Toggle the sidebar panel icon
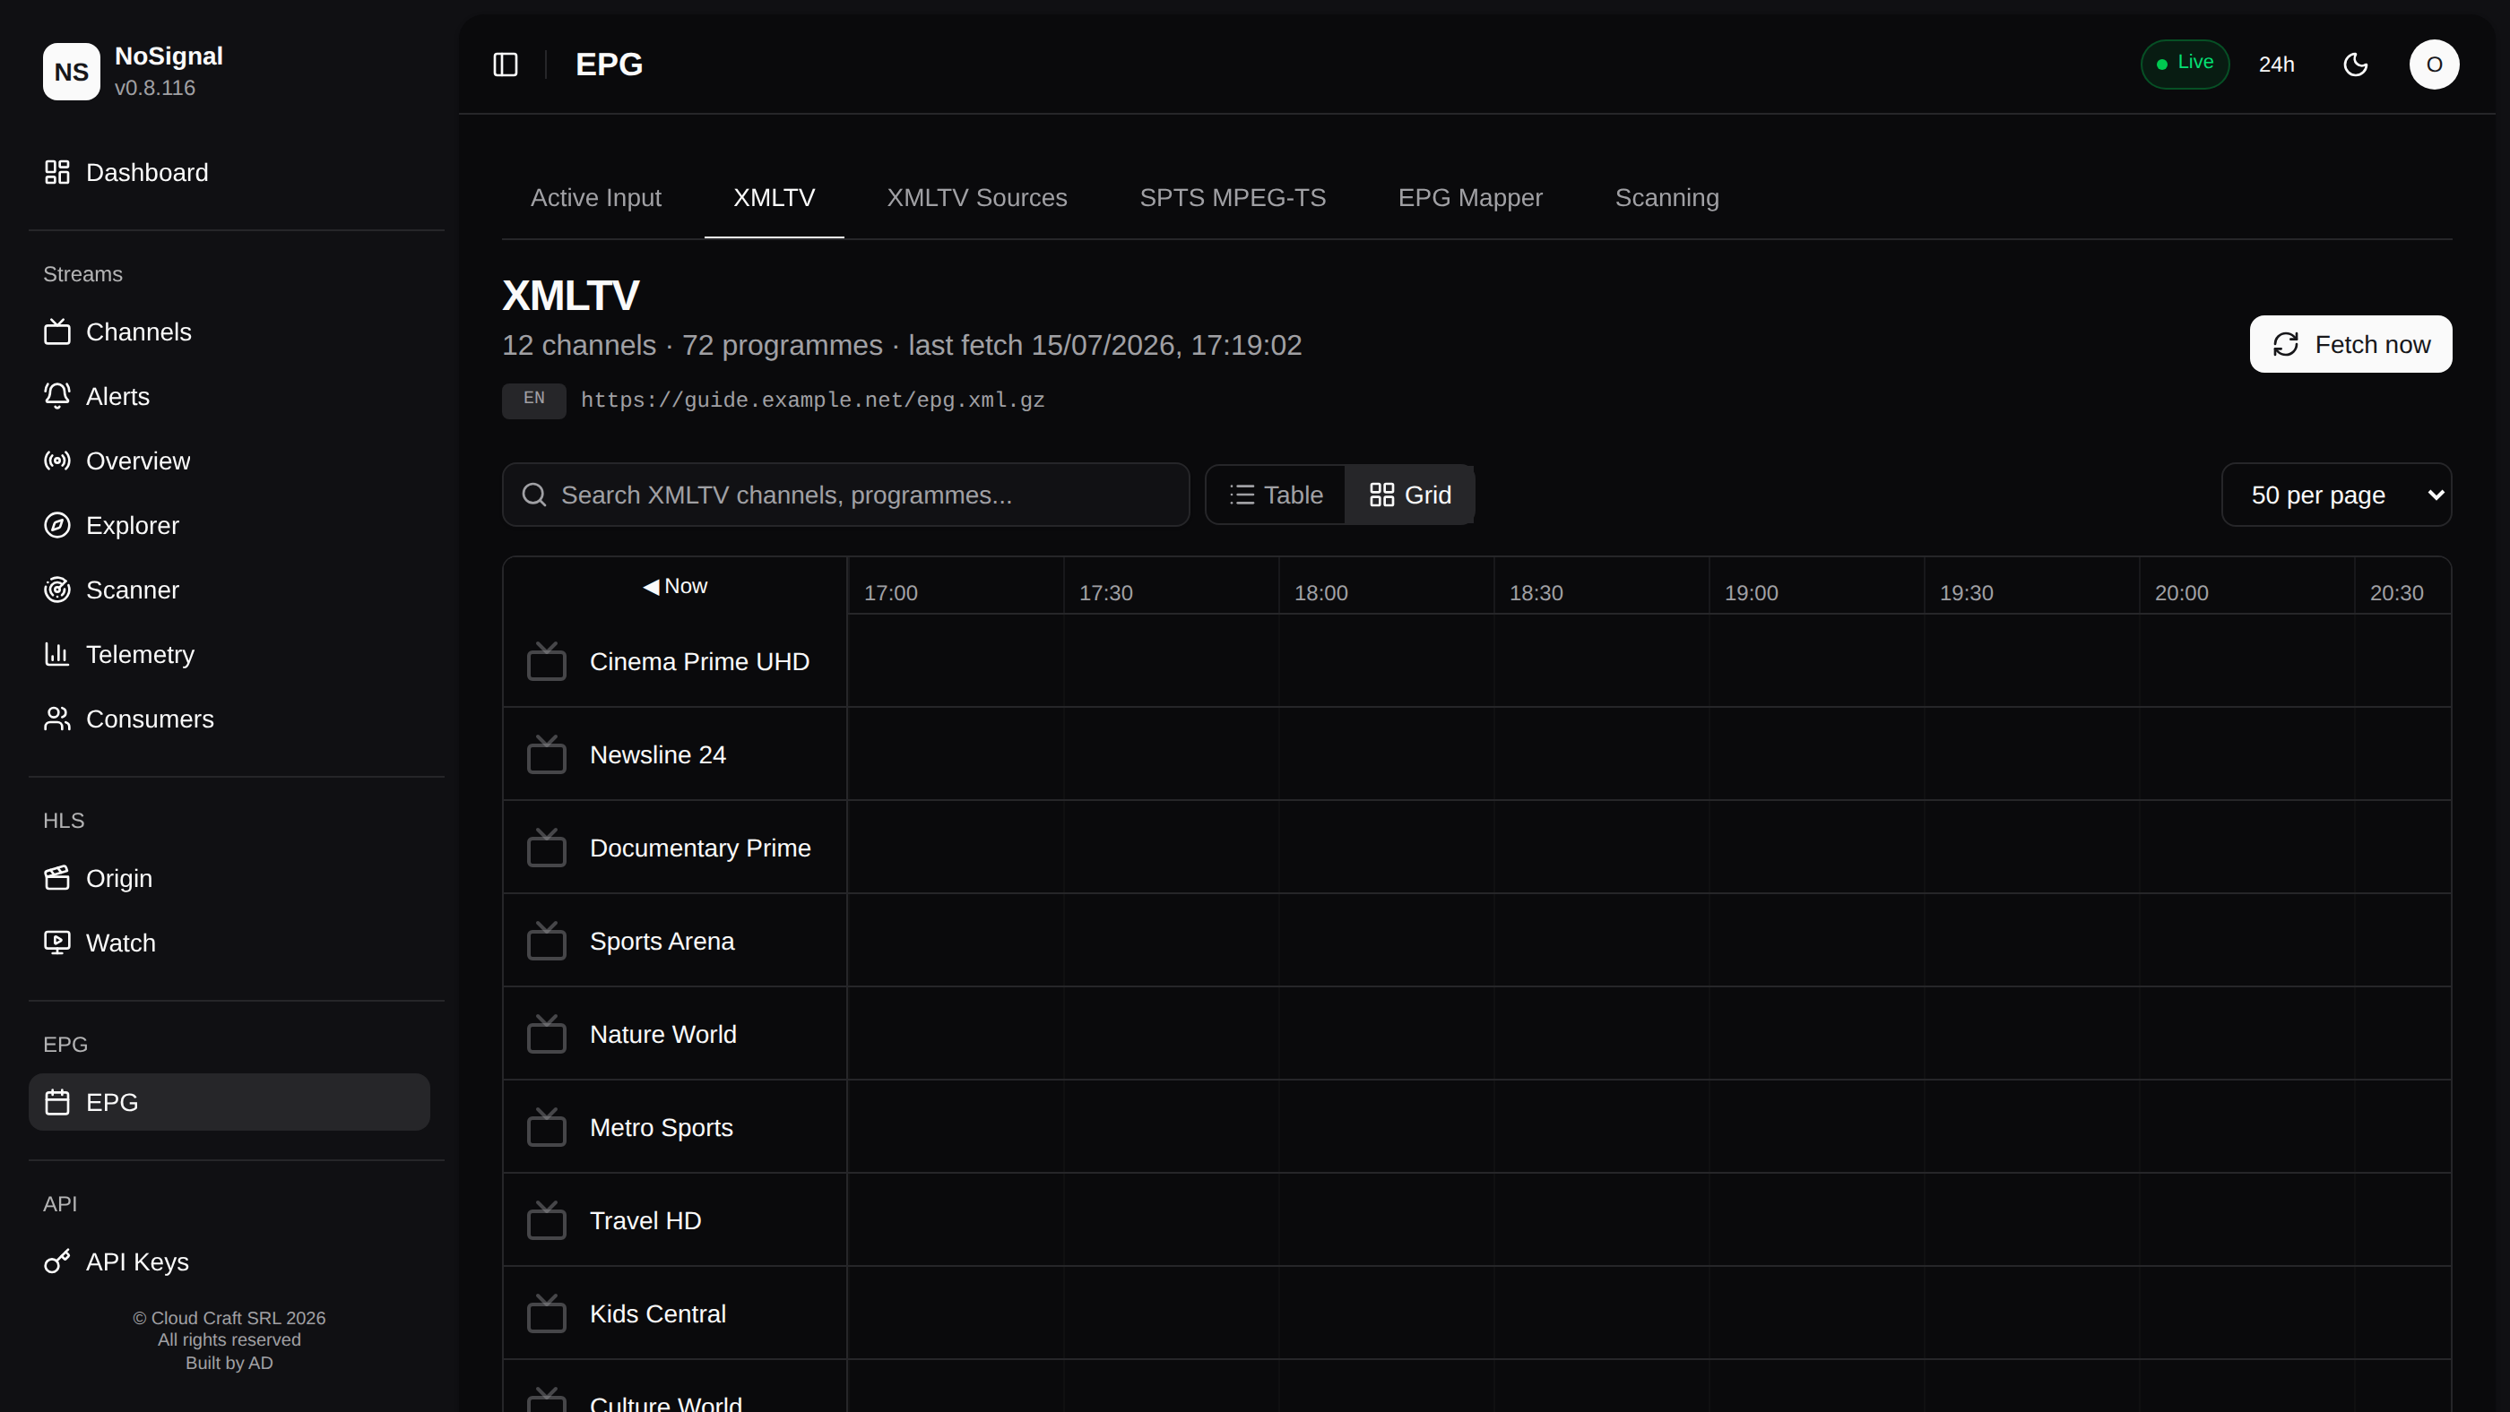 [x=505, y=65]
